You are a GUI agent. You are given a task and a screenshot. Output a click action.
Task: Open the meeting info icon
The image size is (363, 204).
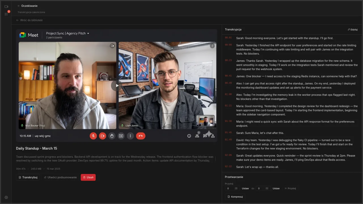coord(189,136)
